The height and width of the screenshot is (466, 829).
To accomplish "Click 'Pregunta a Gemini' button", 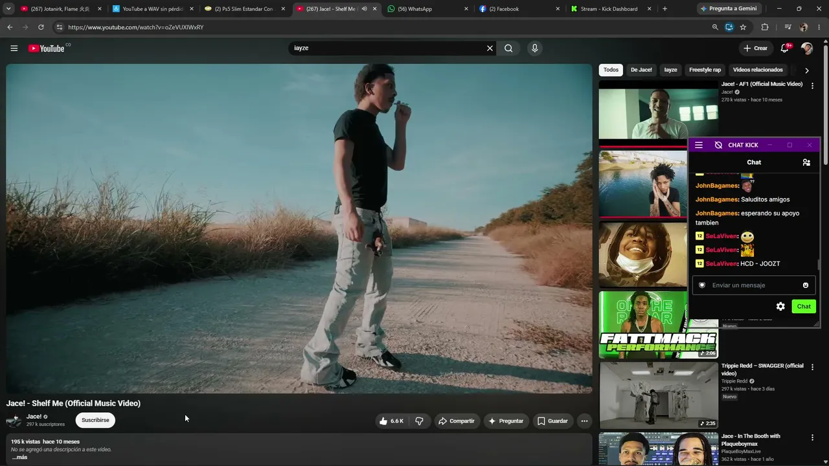I will point(728,9).
